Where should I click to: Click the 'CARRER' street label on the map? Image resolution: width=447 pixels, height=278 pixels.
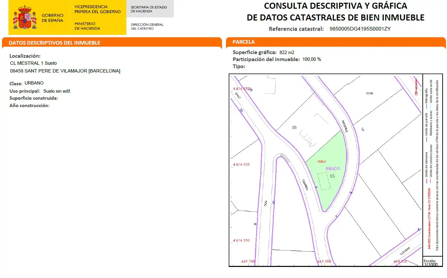tap(305, 185)
